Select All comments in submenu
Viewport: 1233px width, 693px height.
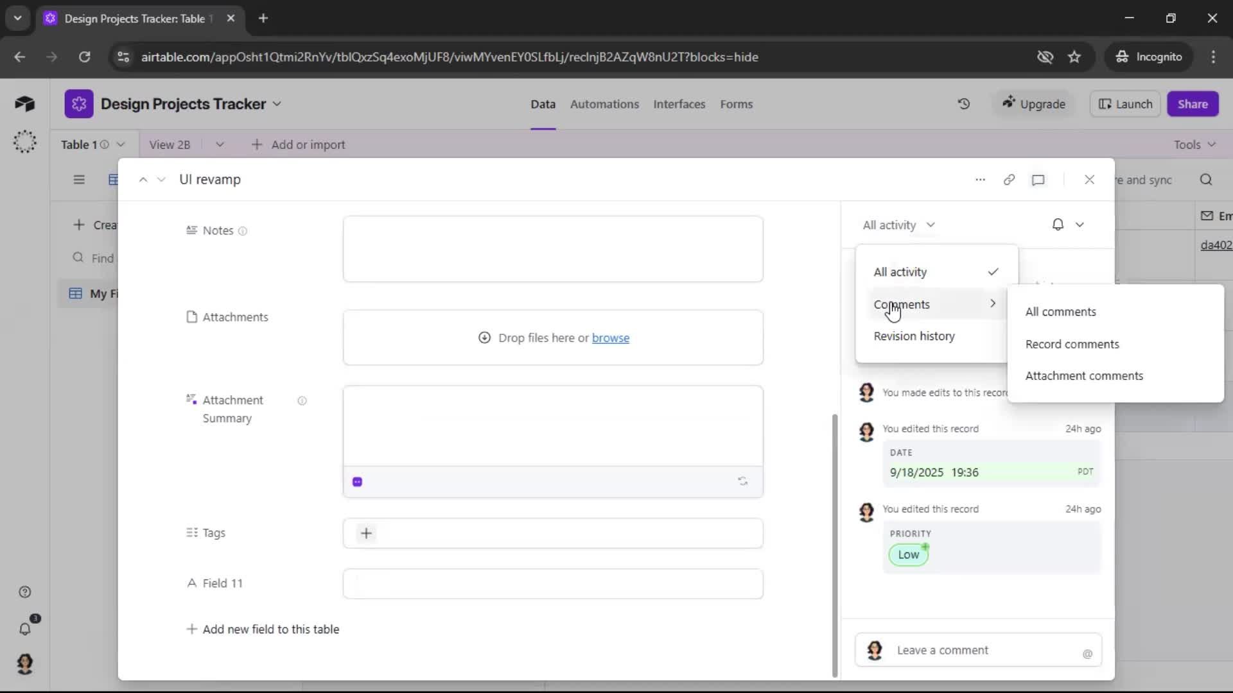1060,312
